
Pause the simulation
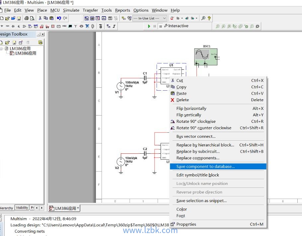155,26
